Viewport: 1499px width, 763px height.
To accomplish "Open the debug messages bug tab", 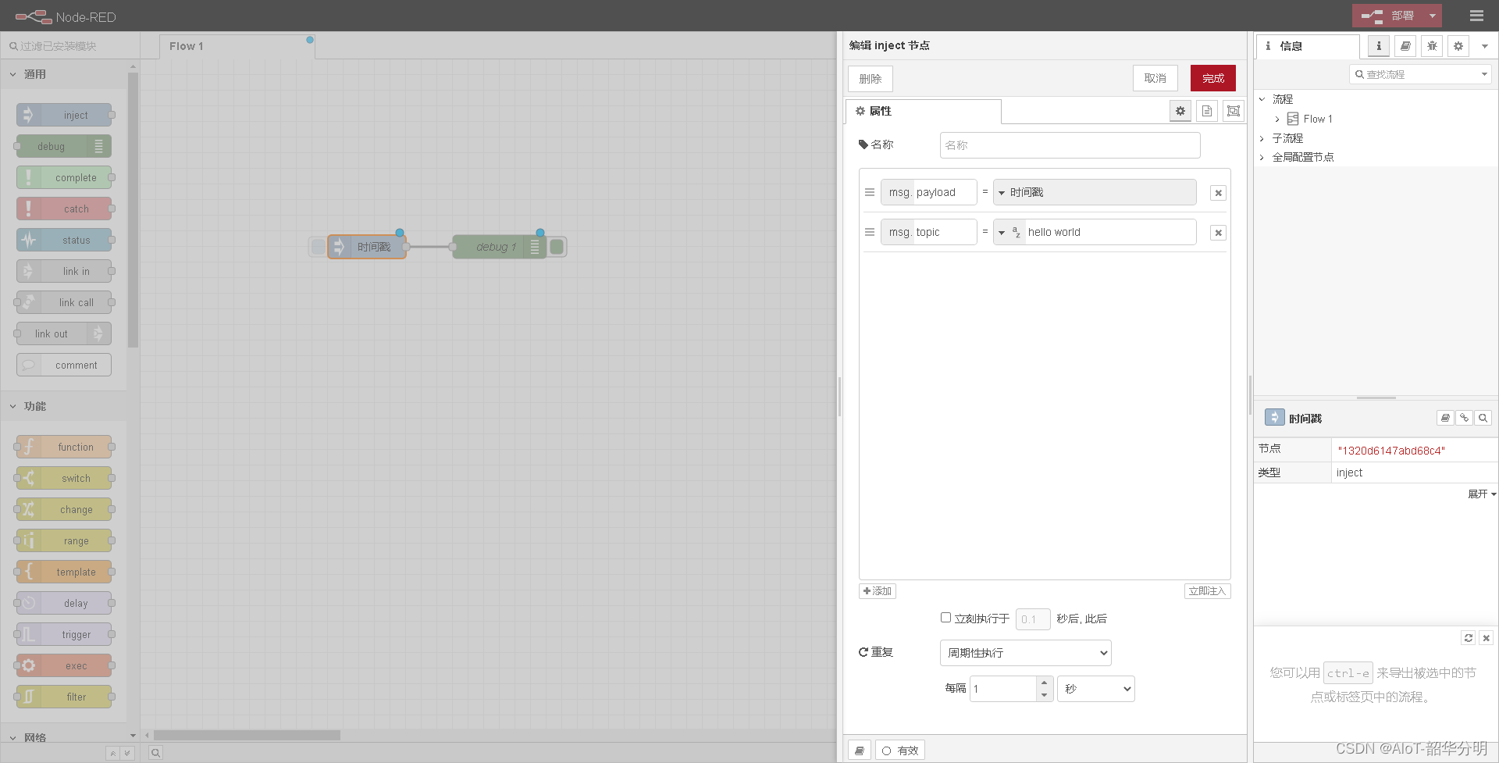I will click(1432, 46).
